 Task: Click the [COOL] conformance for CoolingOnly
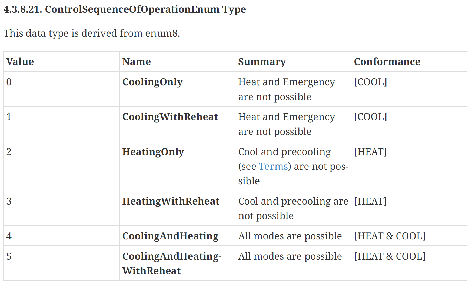point(370,82)
